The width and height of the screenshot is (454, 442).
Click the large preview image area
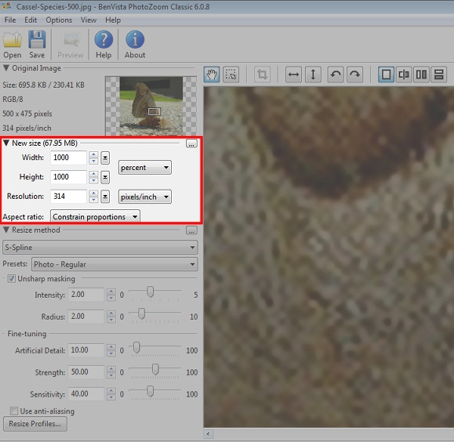pyautogui.click(x=328, y=257)
